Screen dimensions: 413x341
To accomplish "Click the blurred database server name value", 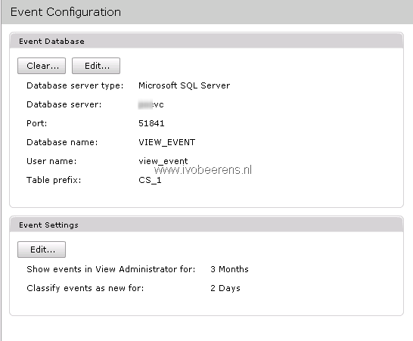I will tap(151, 104).
